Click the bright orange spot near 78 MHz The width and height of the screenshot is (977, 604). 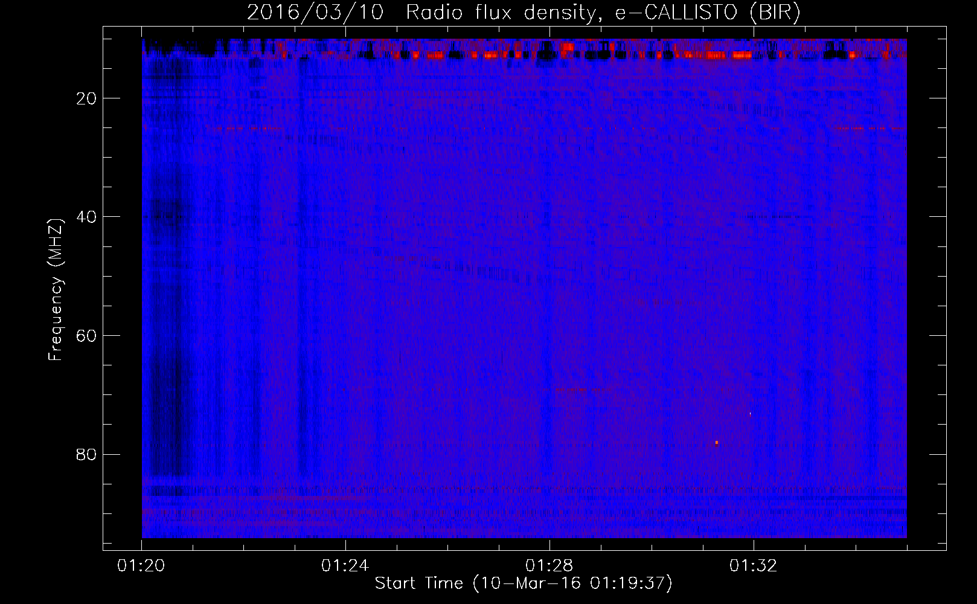coord(717,443)
